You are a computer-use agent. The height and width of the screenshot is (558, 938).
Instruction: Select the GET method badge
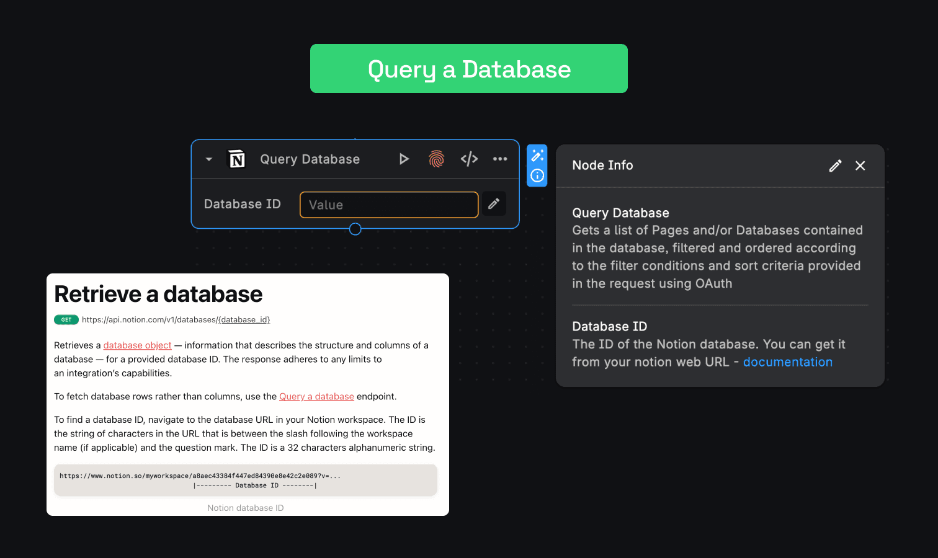(66, 319)
